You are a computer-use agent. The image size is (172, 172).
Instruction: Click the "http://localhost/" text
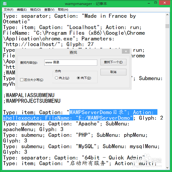coord(32,44)
